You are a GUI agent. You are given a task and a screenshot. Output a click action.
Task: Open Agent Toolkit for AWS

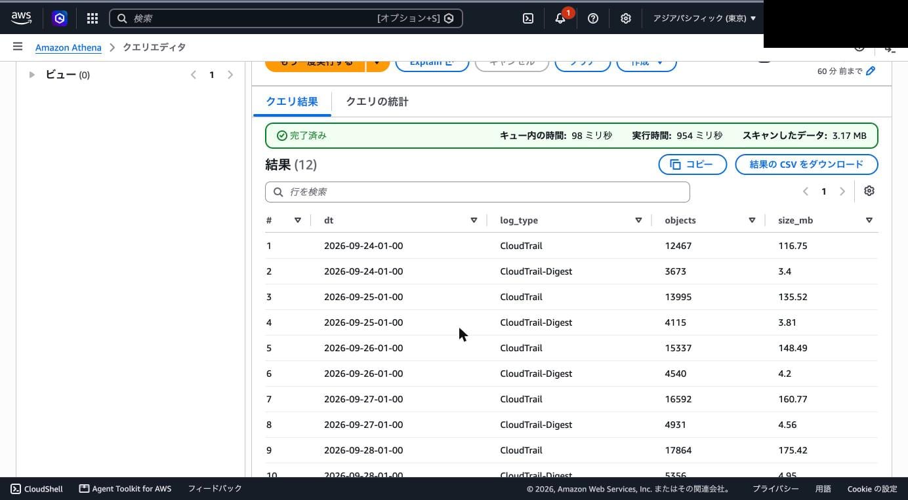click(125, 489)
